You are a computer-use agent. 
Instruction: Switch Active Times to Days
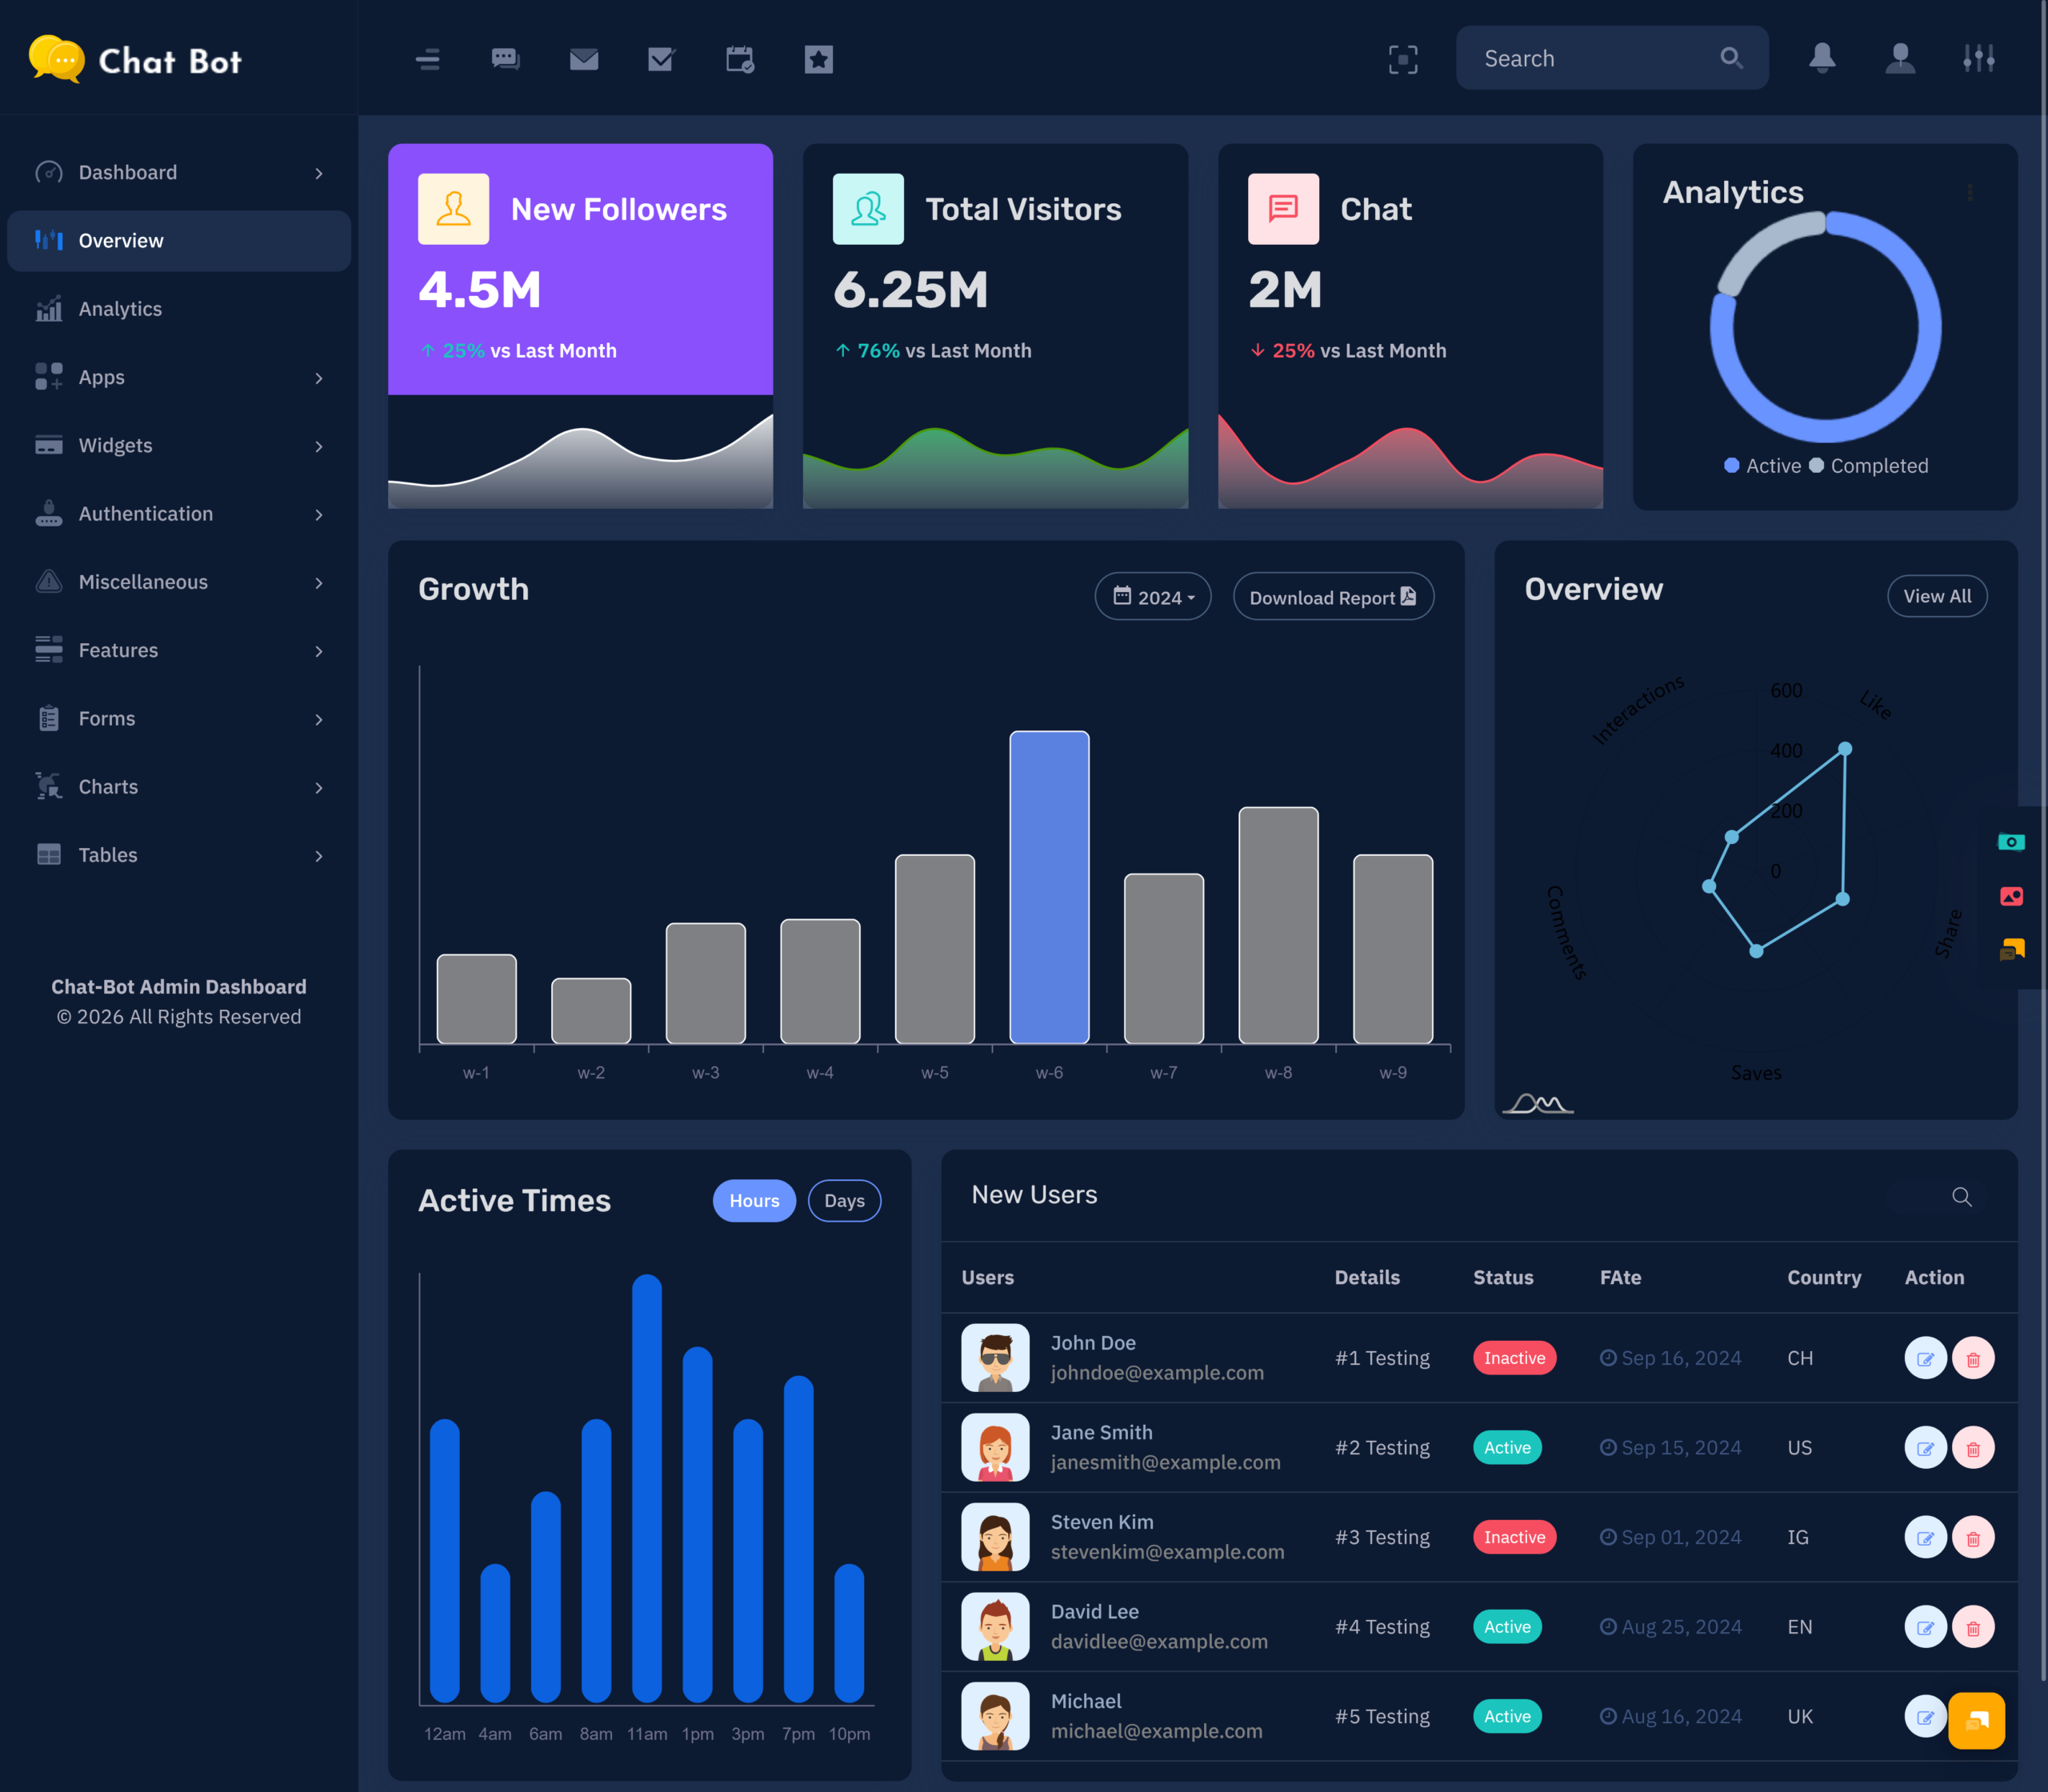[x=844, y=1201]
